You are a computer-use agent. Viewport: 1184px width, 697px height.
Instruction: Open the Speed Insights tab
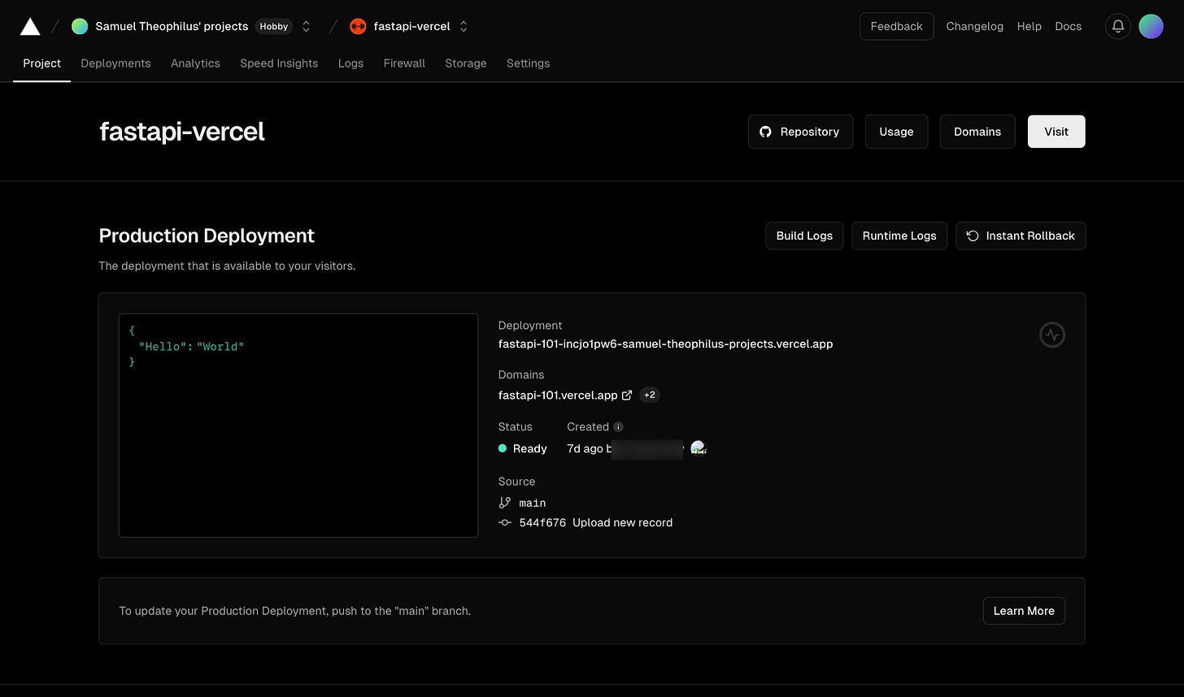point(279,63)
